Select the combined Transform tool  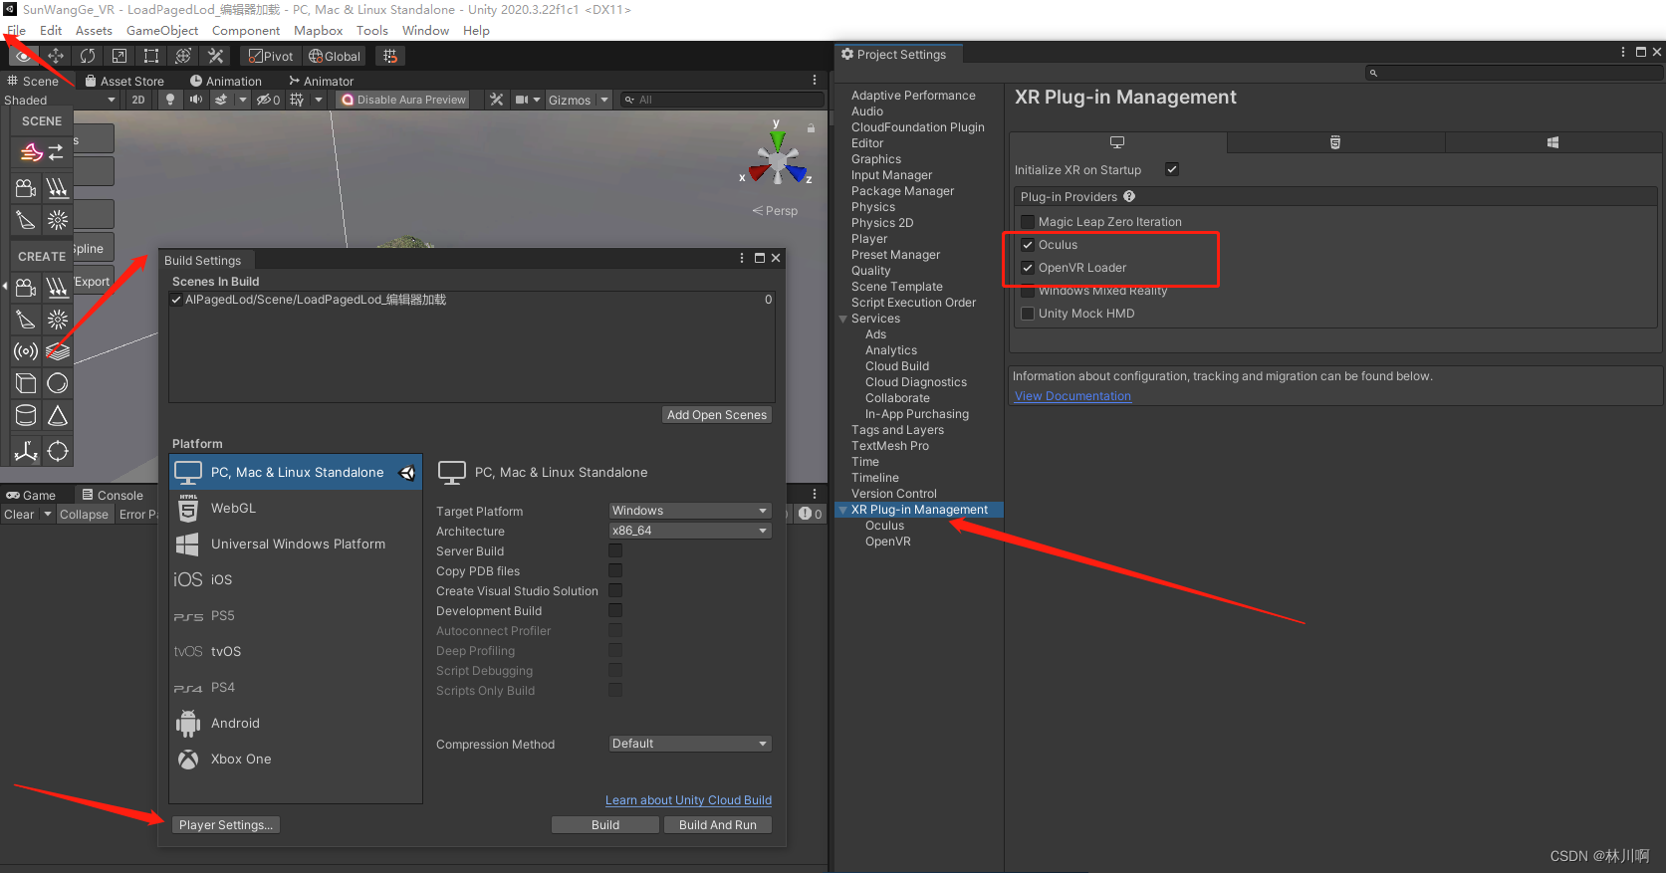(x=182, y=56)
